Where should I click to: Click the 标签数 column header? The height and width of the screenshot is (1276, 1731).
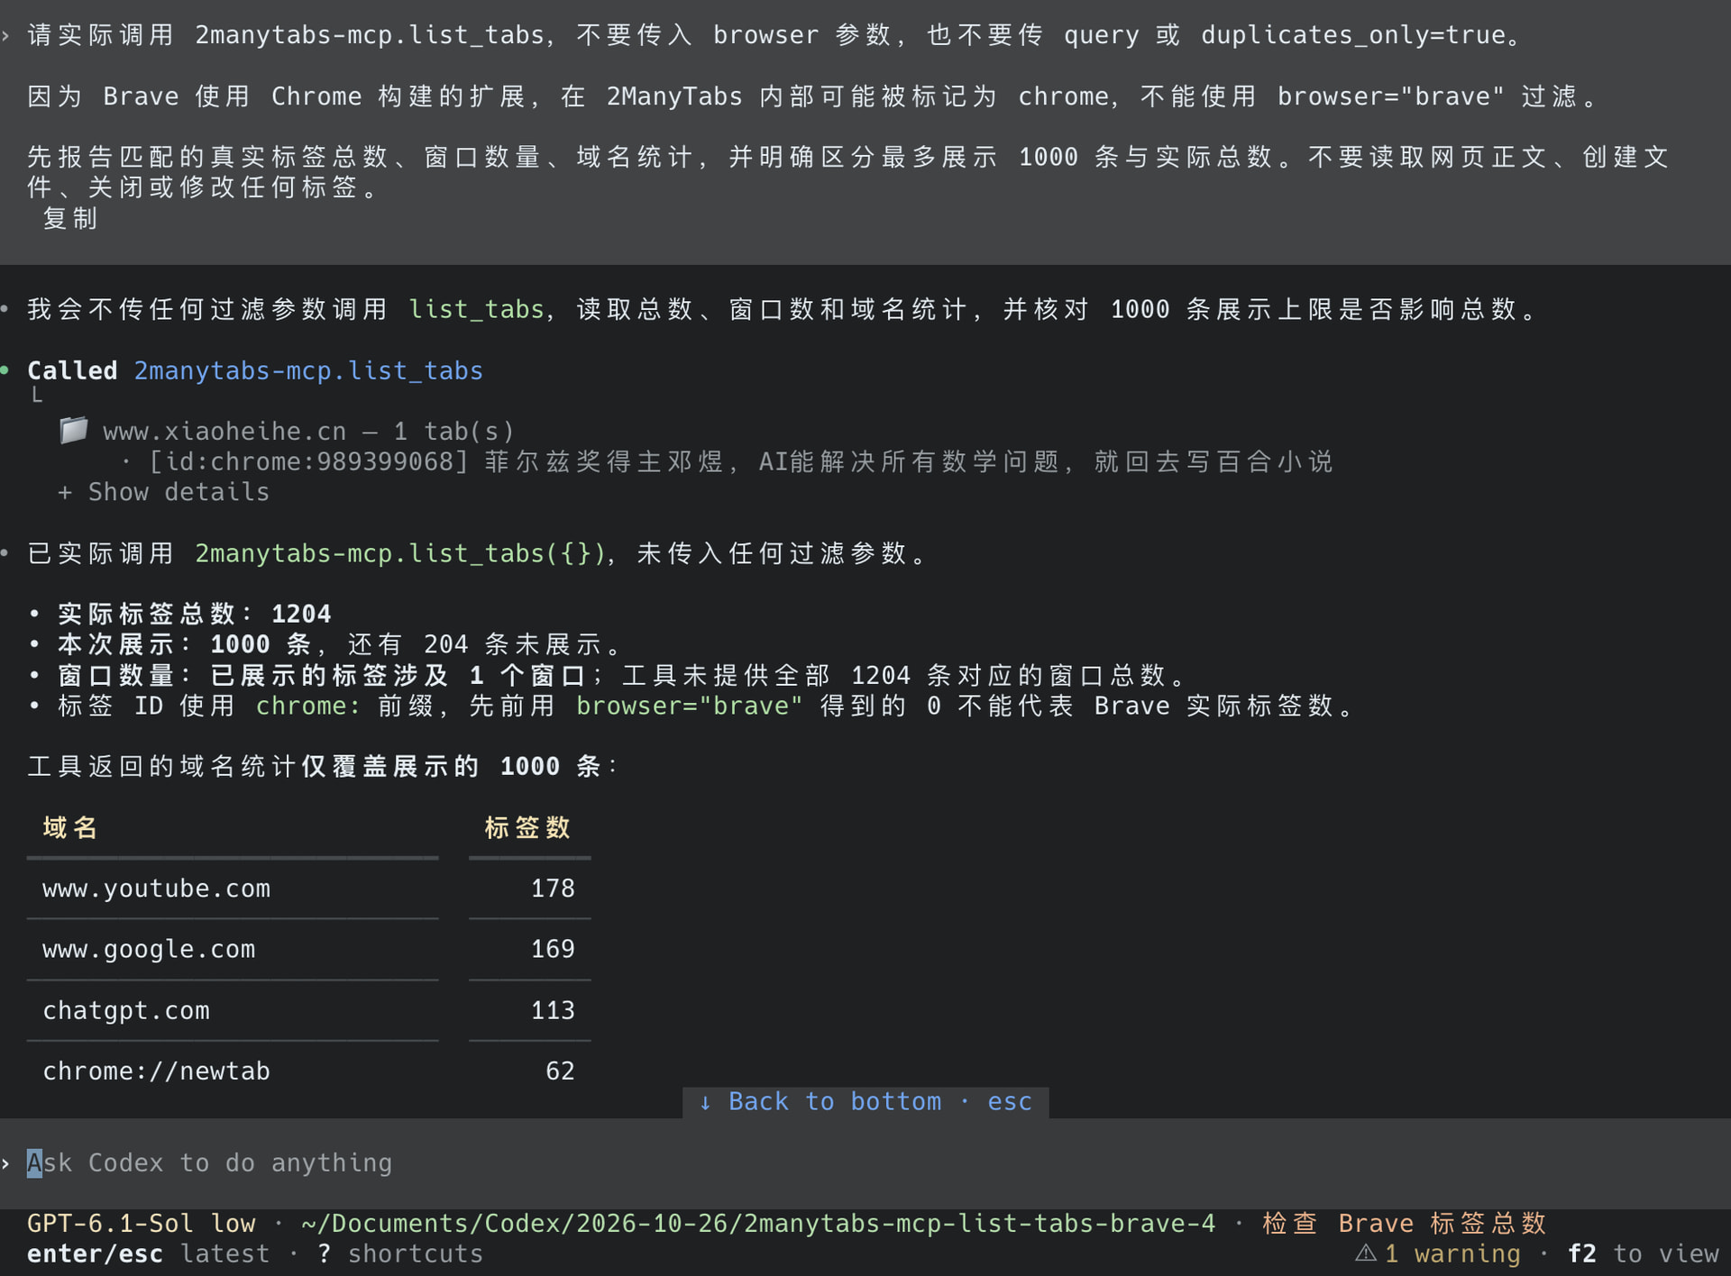pyautogui.click(x=527, y=827)
